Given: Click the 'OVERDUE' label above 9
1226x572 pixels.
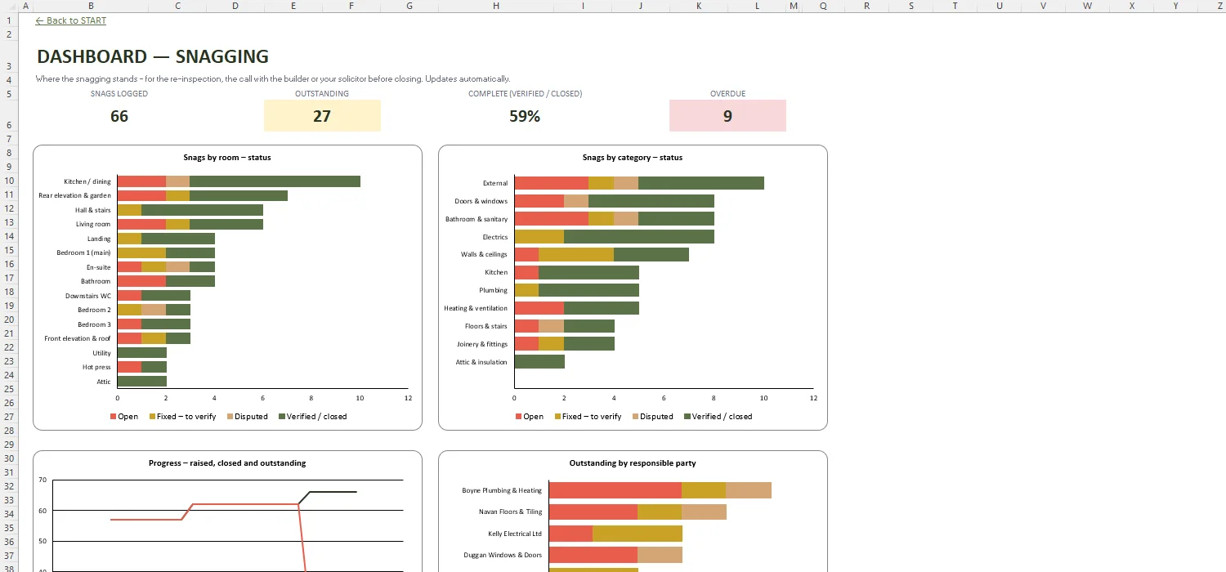Looking at the screenshot, I should pyautogui.click(x=727, y=94).
